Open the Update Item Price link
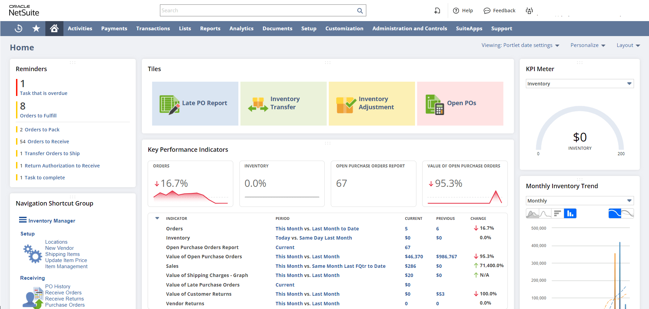Viewport: 649px width, 309px height. (66, 260)
